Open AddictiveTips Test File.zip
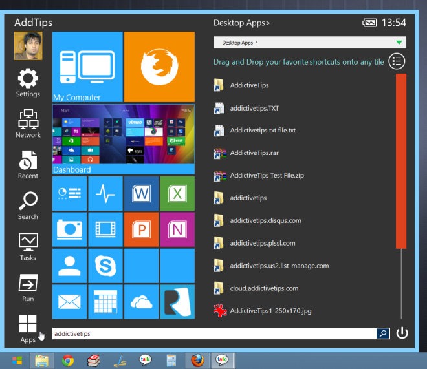 click(259, 175)
